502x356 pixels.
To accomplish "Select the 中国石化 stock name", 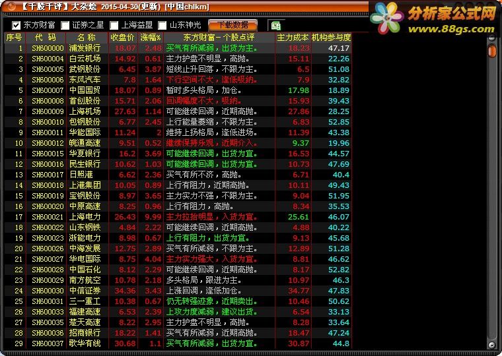I will (85, 270).
